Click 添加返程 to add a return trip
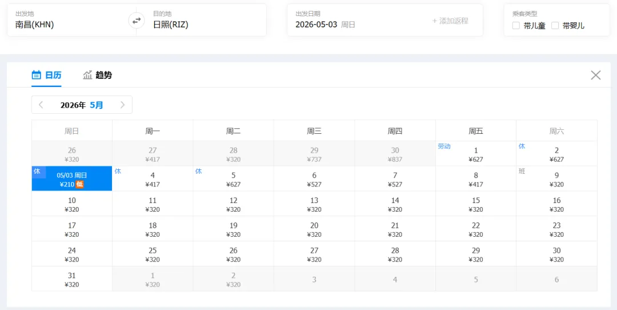Viewport: 617px width, 310px height. 450,21
